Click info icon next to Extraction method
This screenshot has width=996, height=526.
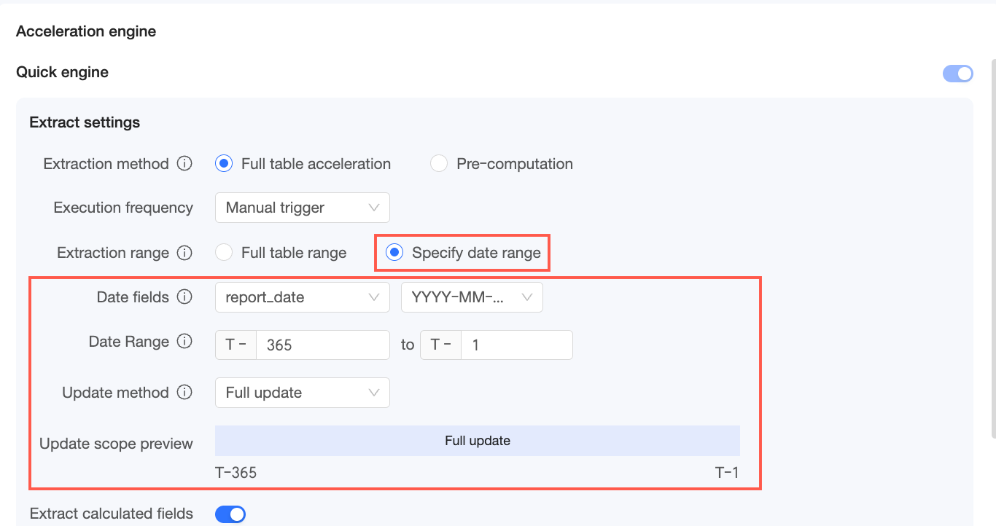(185, 164)
